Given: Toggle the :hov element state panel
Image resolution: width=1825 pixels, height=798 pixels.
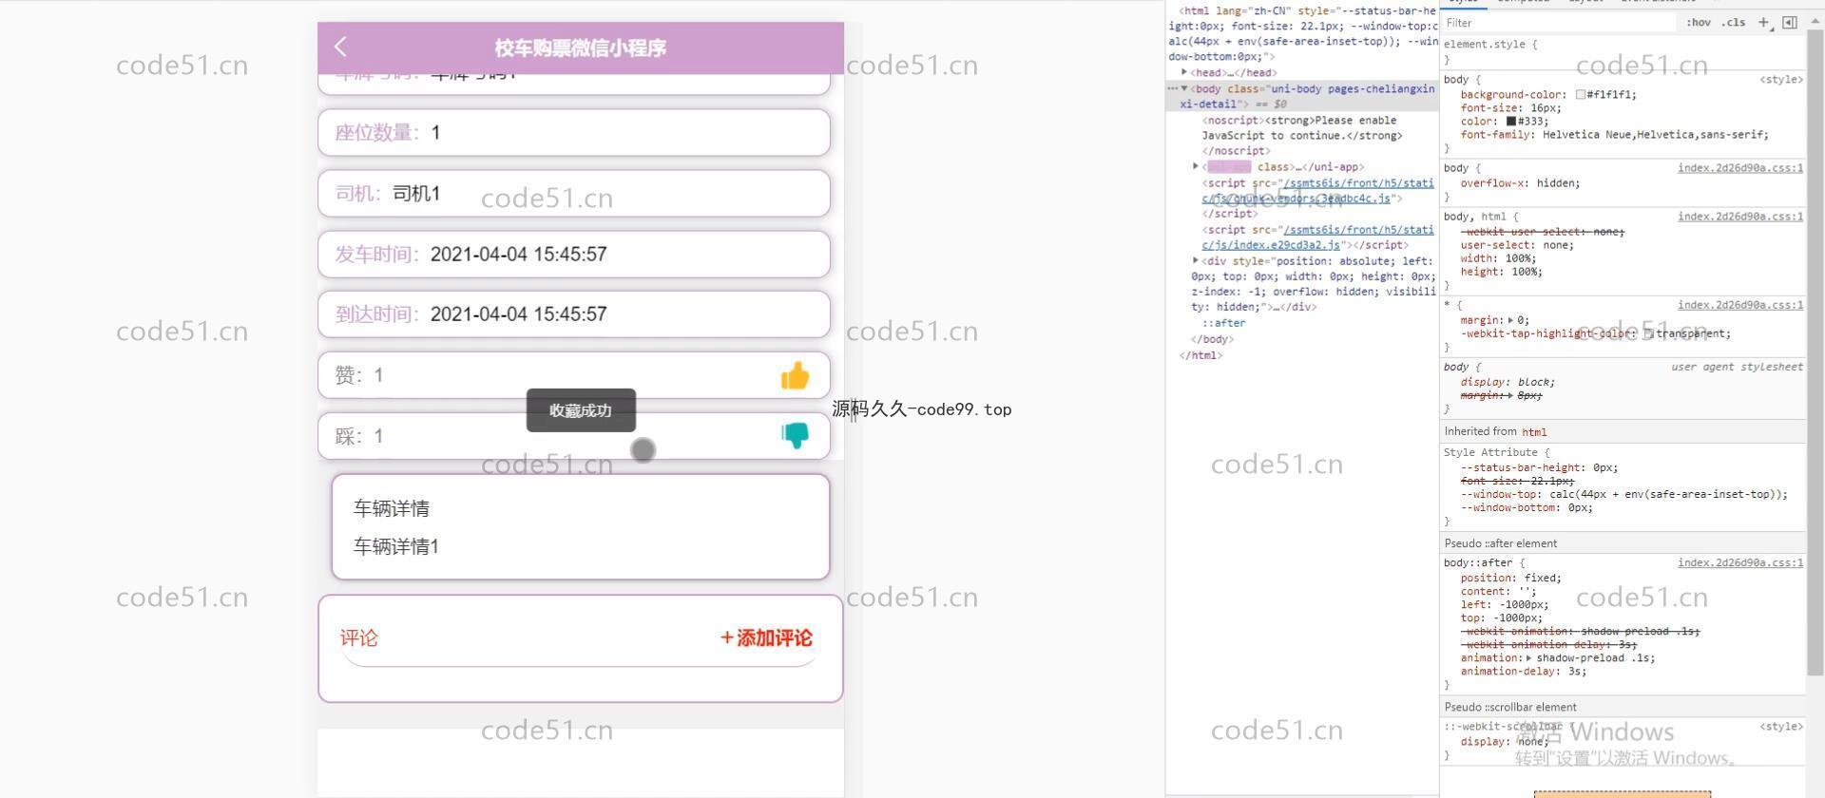Looking at the screenshot, I should coord(1699,23).
